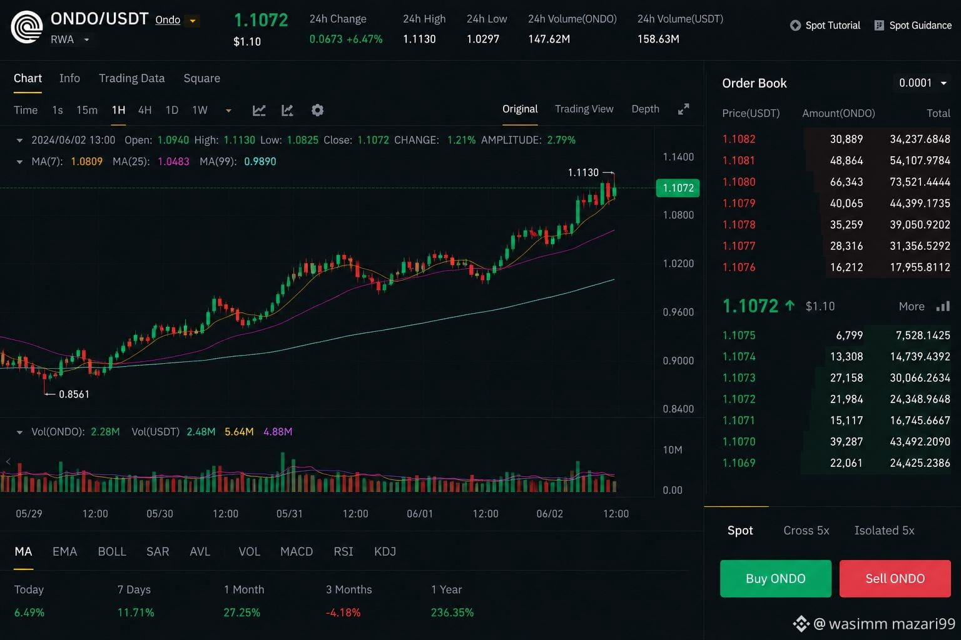Viewport: 961px width, 640px height.
Task: Select the Isolated 5x margin tab
Action: pos(884,530)
